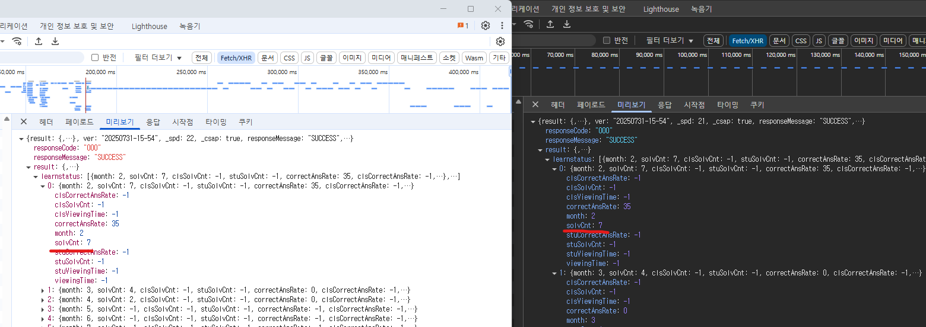Open the issues badge showing 1

pos(463,26)
